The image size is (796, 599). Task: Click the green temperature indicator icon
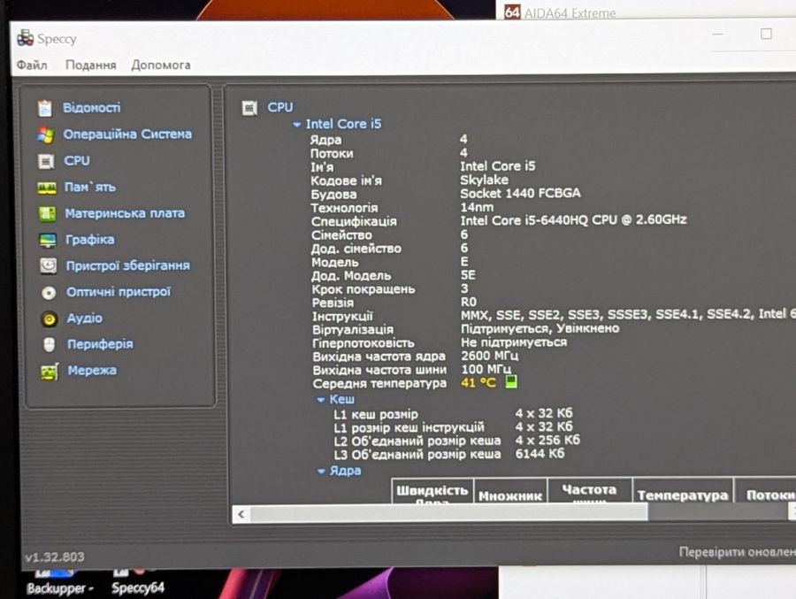coord(511,382)
